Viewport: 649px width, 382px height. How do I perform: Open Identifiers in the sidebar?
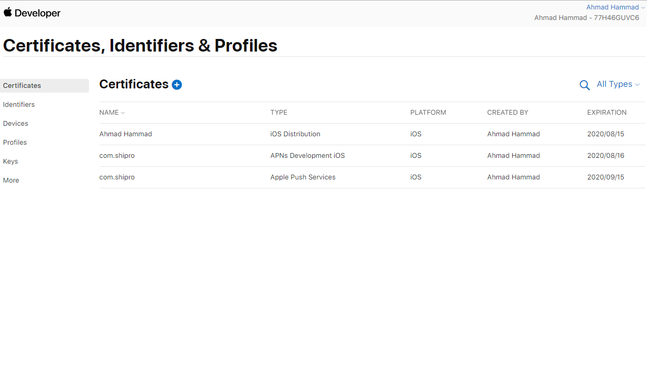pyautogui.click(x=19, y=105)
